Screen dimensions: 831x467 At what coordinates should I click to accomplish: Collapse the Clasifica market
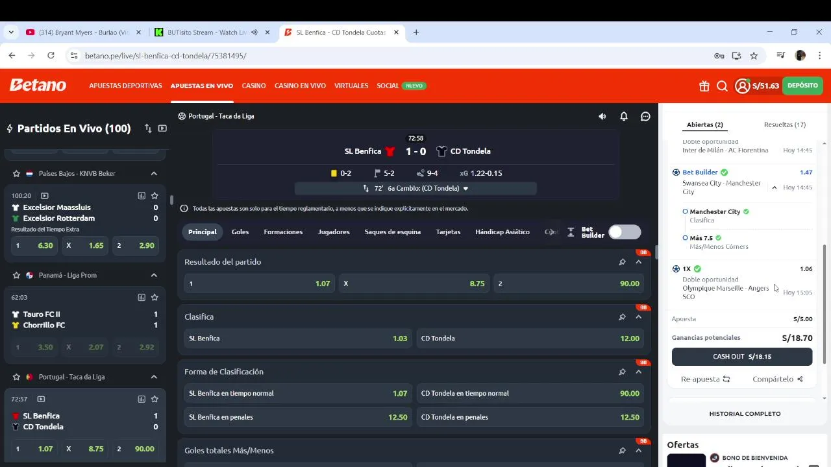pos(639,317)
